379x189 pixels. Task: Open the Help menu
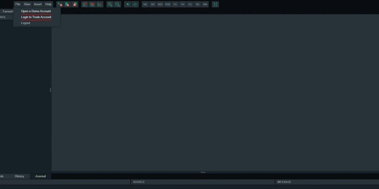[48, 4]
